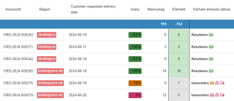This screenshot has width=234, height=101.
Task: Click the pink 0% ratio bar
Action: [x=135, y=95]
